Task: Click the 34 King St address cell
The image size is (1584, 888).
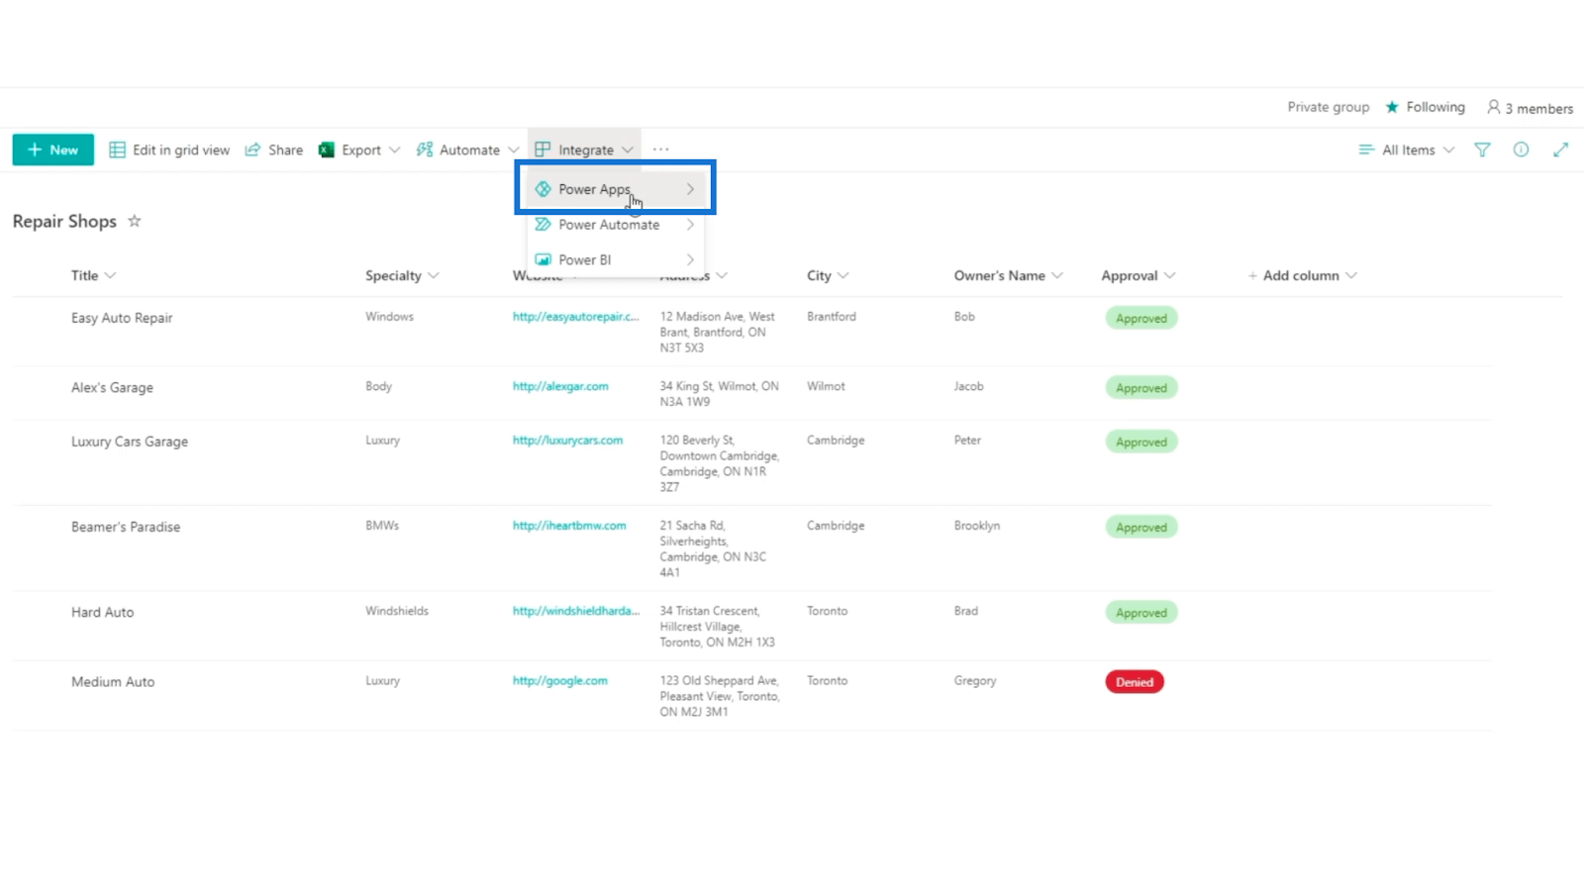Action: click(x=720, y=394)
